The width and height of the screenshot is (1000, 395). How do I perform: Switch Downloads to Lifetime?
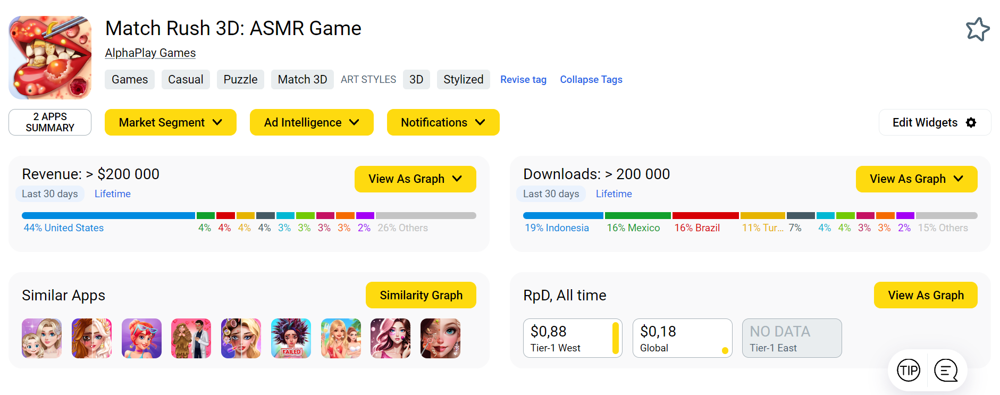point(614,194)
